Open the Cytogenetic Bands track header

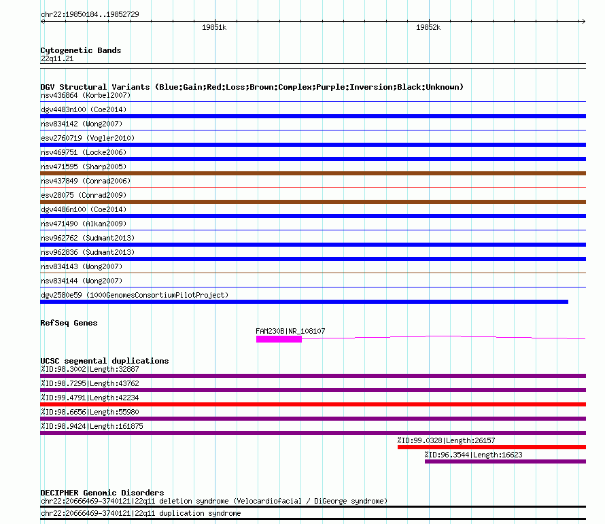pyautogui.click(x=81, y=50)
